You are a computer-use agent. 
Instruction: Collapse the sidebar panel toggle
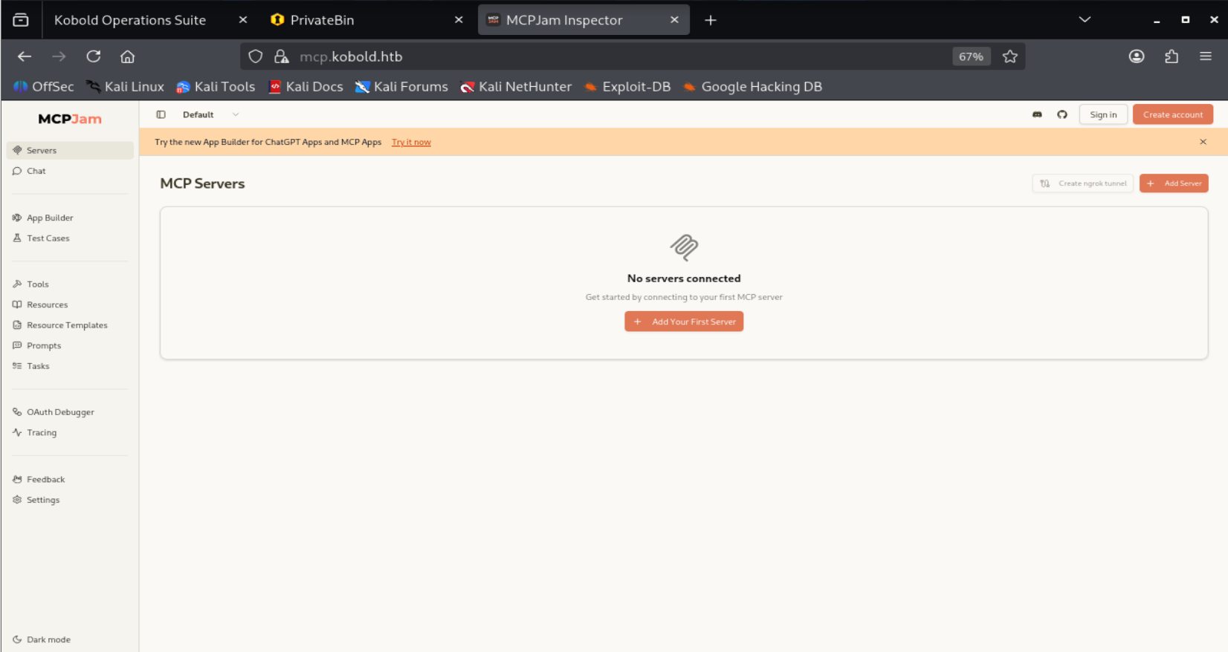point(161,114)
